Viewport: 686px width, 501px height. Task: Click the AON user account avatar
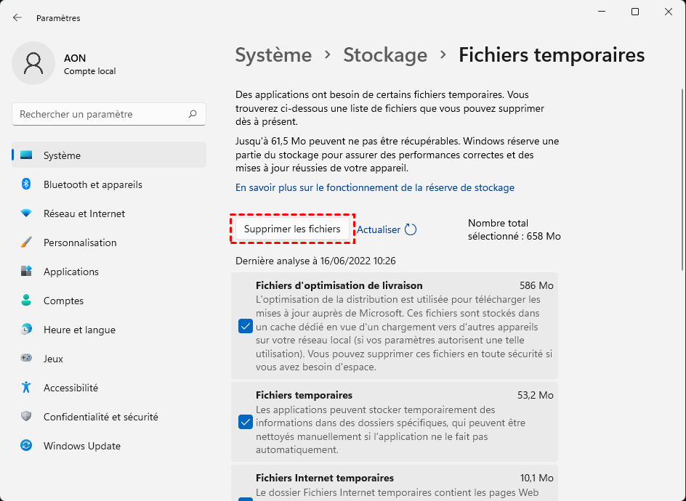(33, 63)
